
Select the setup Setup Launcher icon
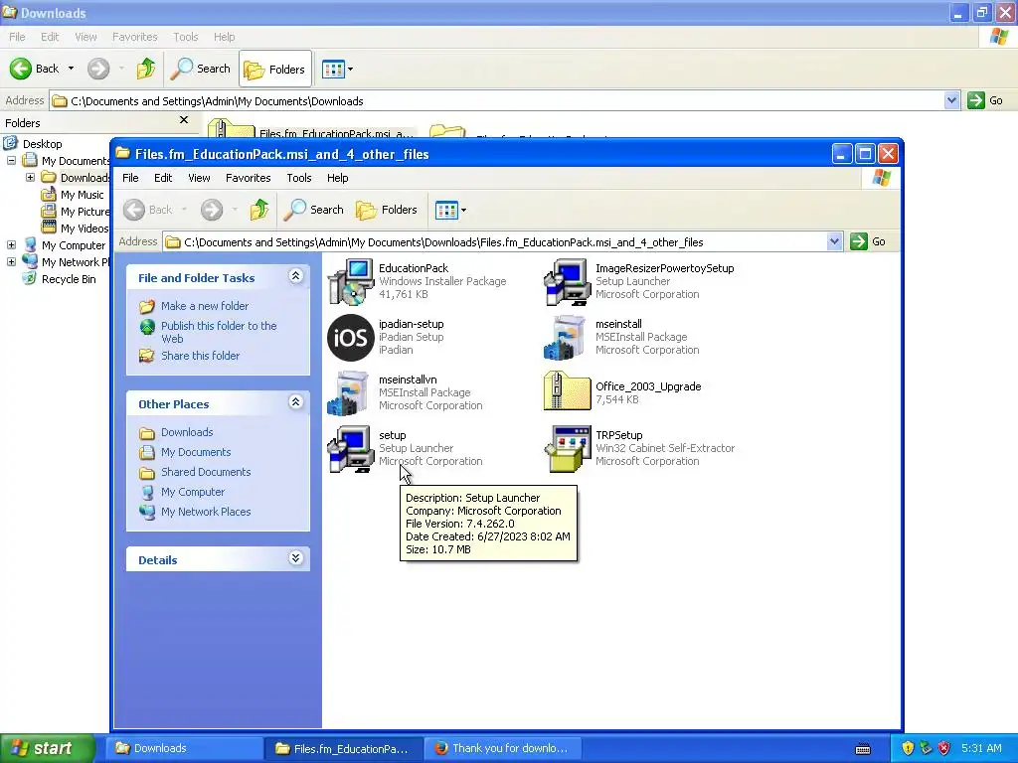coord(351,448)
